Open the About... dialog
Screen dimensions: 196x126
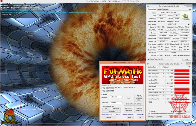click(x=130, y=117)
